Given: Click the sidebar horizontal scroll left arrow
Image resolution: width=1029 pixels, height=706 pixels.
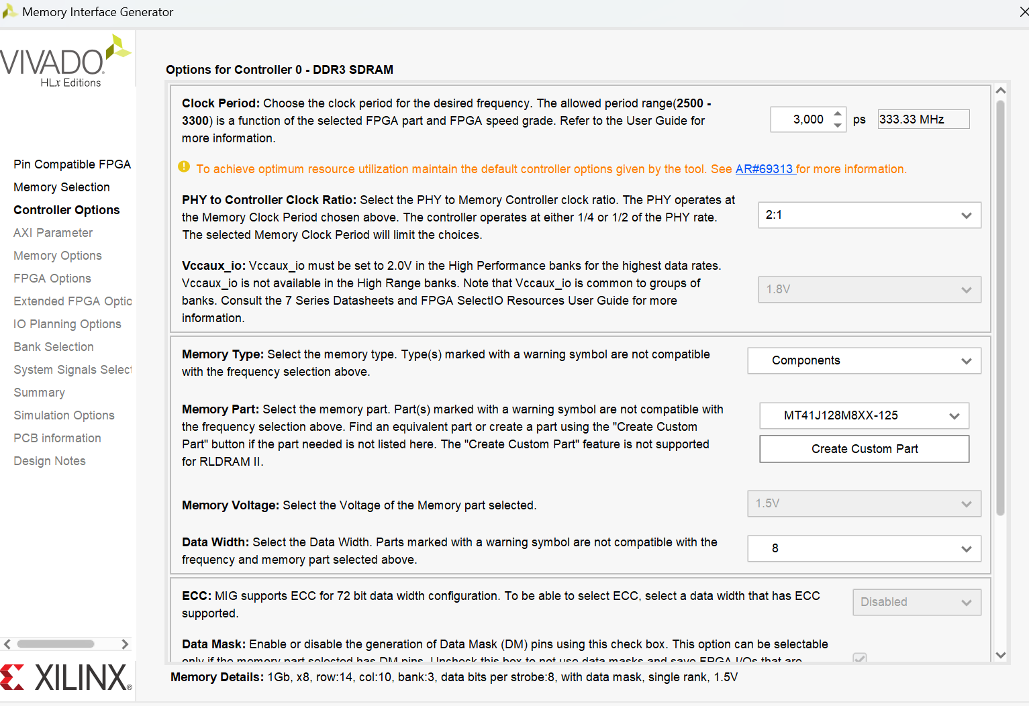Looking at the screenshot, I should pyautogui.click(x=7, y=644).
